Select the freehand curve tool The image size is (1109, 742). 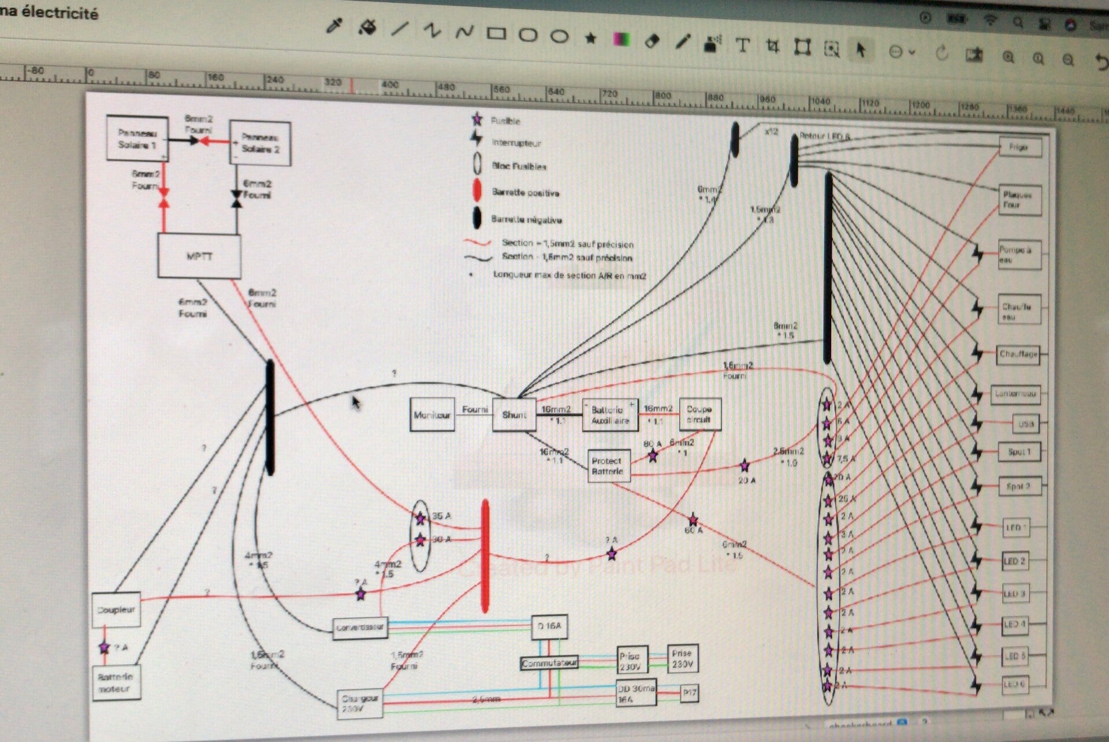464,32
